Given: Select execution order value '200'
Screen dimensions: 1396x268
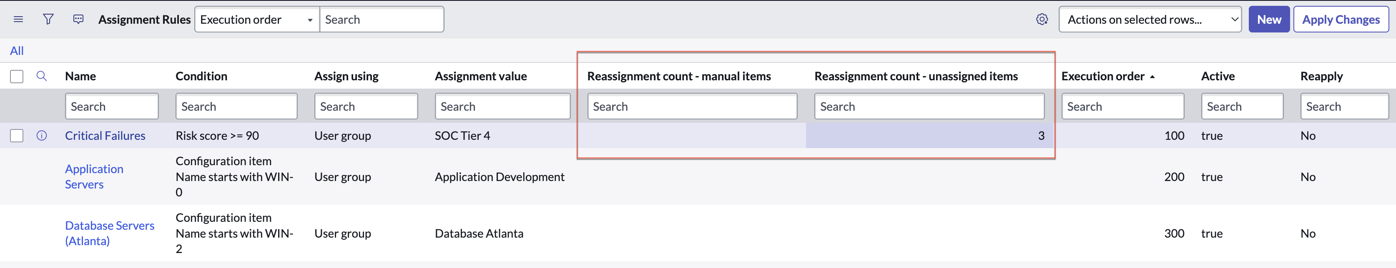Looking at the screenshot, I should [x=1174, y=177].
